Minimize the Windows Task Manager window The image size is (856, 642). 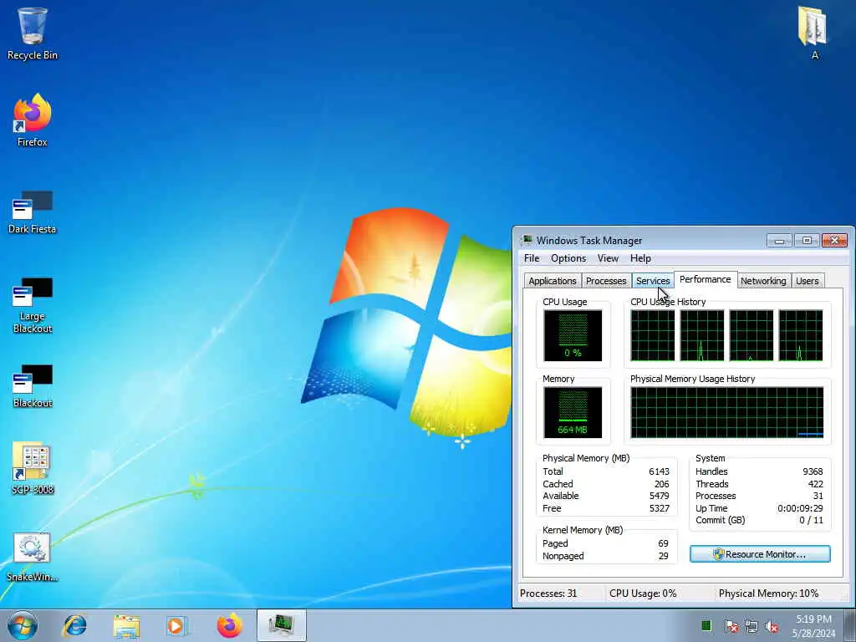(x=779, y=240)
